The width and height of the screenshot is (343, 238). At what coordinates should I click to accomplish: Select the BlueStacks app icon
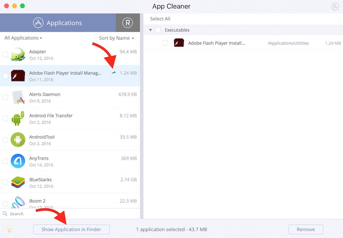pyautogui.click(x=18, y=183)
